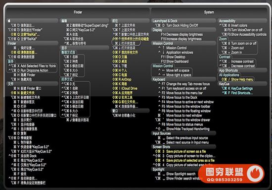Select Add Selected Files to Yoink
Image resolution: width=272 pixels, height=190 pixels.
click(32, 66)
